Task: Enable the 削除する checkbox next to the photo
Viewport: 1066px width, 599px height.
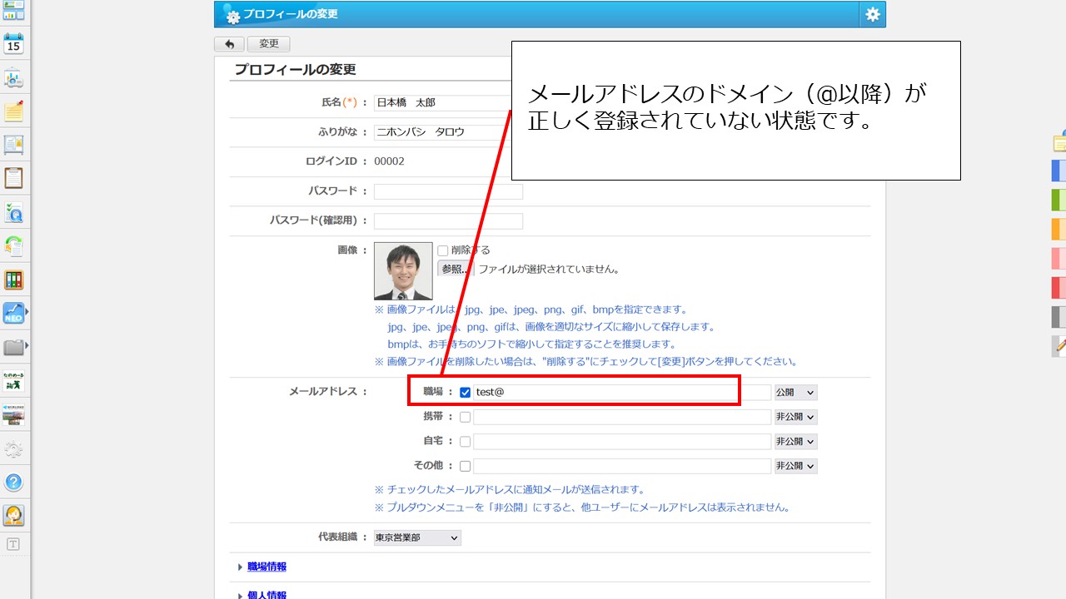Action: tap(441, 250)
